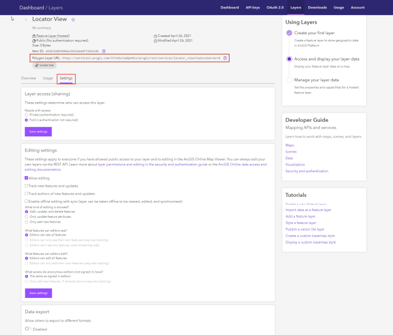The width and height of the screenshot is (393, 335).
Task: Open the Feature Layer (hosted) link
Action: [x=52, y=36]
